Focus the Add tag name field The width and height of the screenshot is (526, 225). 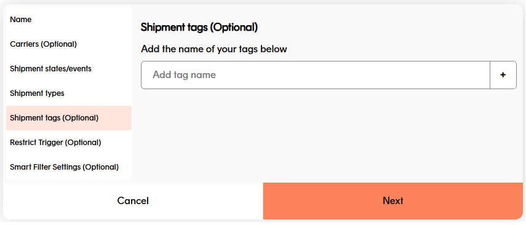tap(316, 75)
